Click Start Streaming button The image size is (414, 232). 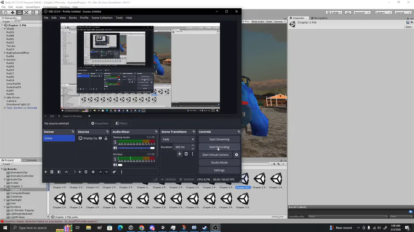219,139
